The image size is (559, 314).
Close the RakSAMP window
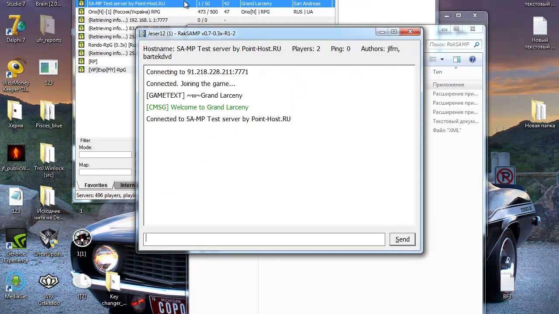tap(410, 31)
